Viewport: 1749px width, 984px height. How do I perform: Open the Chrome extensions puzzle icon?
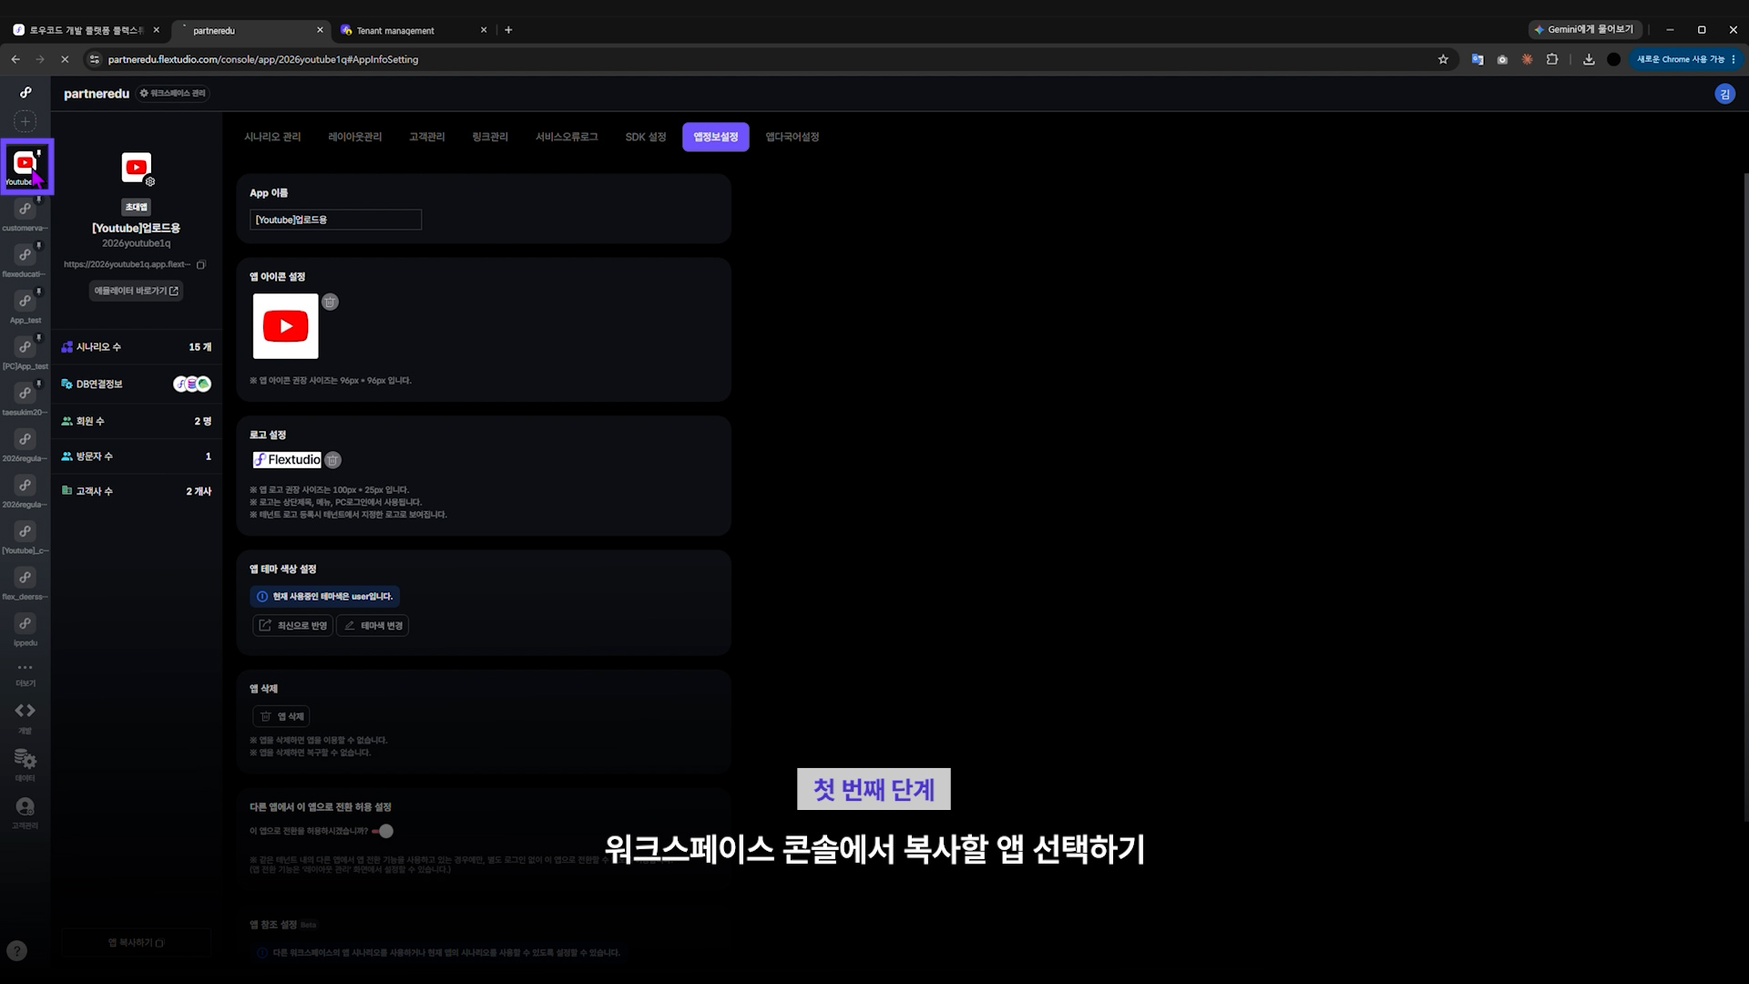(x=1552, y=59)
